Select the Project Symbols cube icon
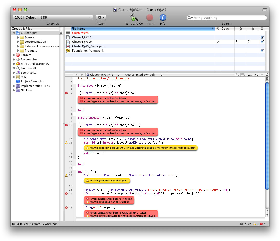The height and width of the screenshot is (241, 280). (18, 81)
